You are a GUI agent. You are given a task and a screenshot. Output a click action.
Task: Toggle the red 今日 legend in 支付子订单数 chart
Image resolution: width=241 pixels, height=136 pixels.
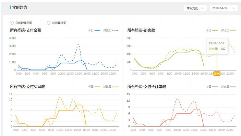(x=212, y=87)
